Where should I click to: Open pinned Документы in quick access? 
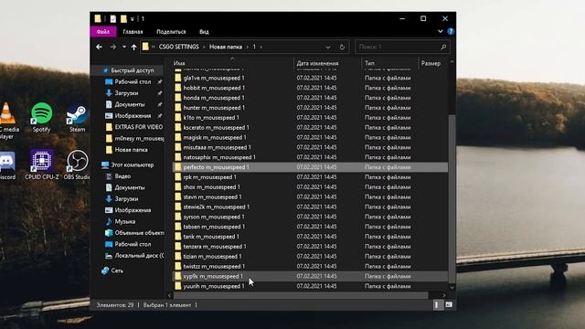pyautogui.click(x=129, y=104)
